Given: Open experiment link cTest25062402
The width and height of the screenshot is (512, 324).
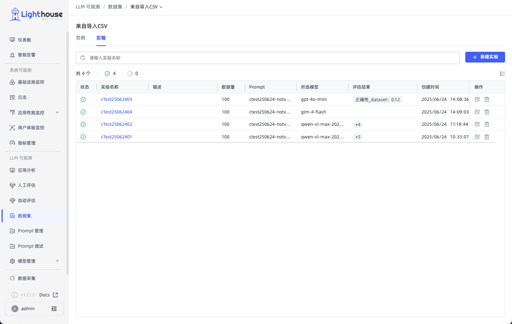Looking at the screenshot, I should coord(116,124).
